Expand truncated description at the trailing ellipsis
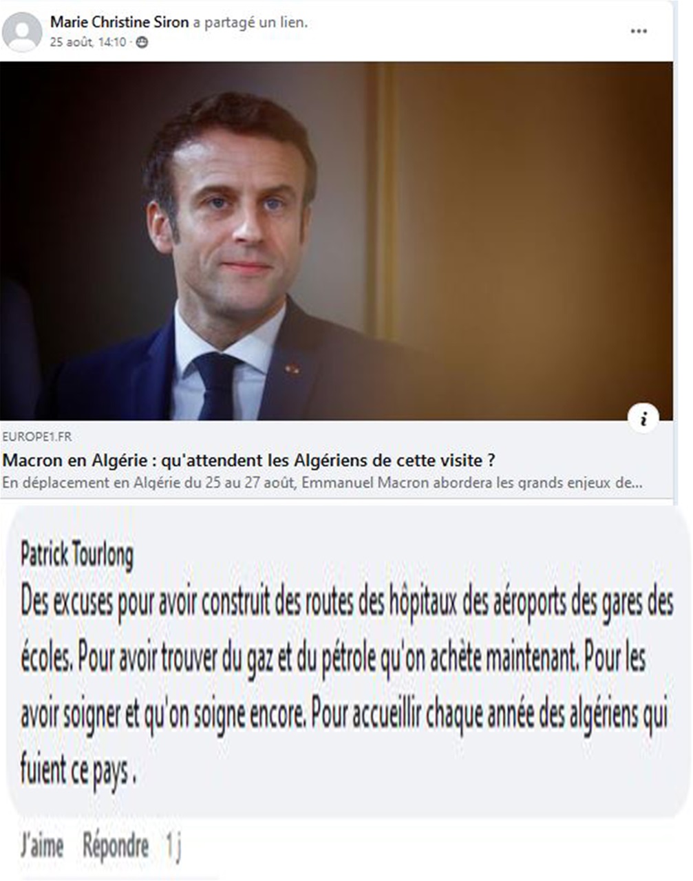693x881 pixels. [638, 483]
